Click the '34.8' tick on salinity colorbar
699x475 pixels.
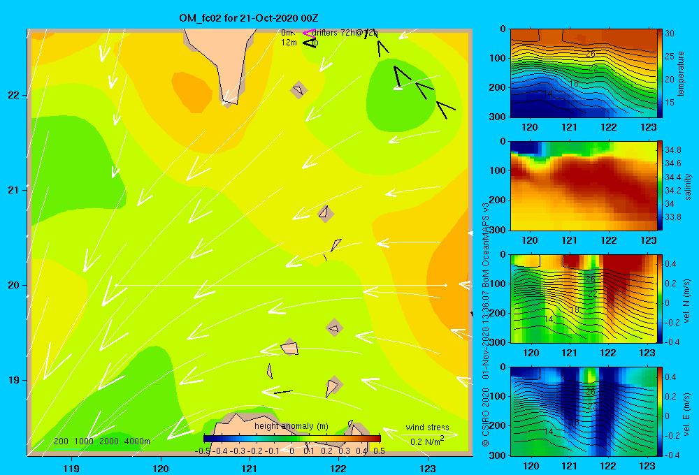672,149
